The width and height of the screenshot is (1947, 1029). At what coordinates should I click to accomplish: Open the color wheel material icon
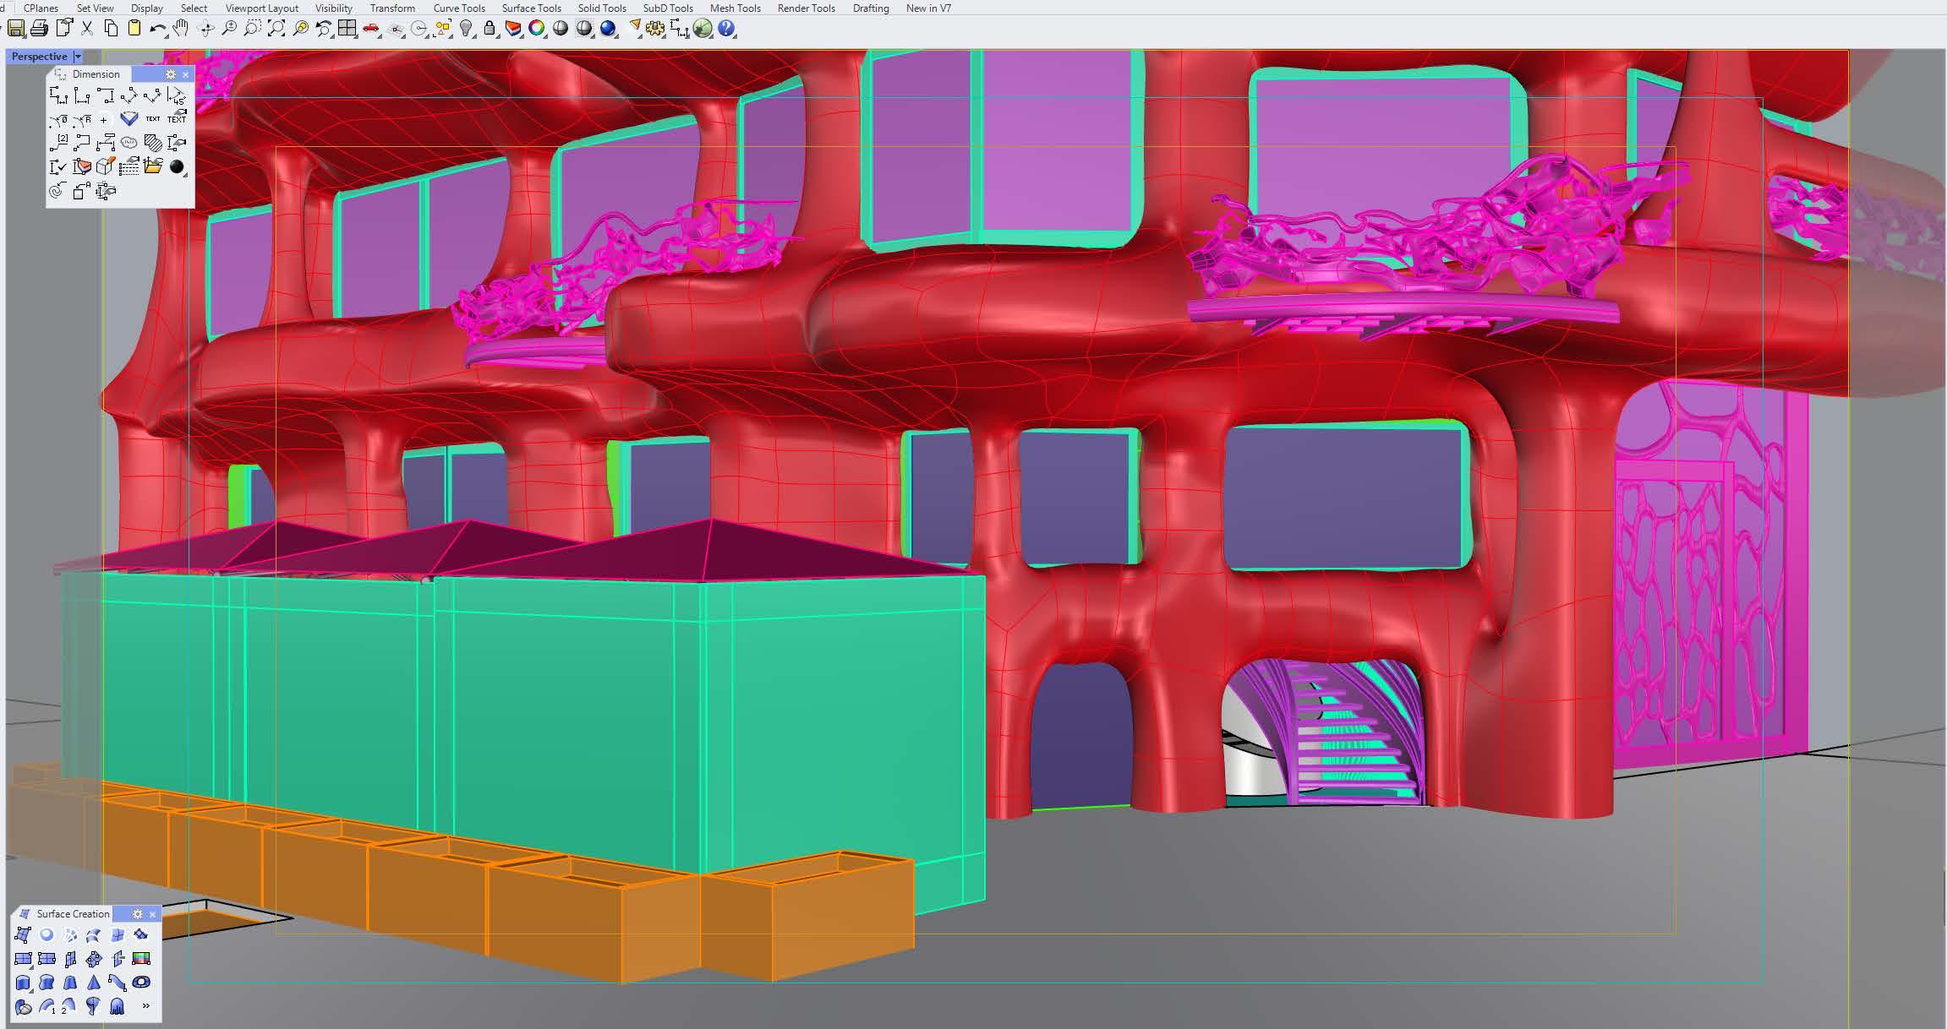pyautogui.click(x=536, y=29)
